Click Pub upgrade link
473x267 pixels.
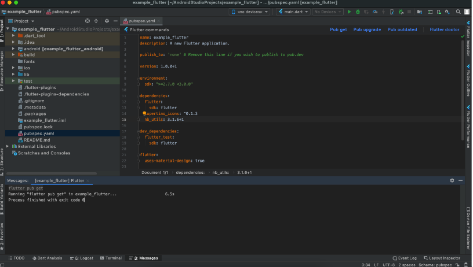tap(367, 29)
